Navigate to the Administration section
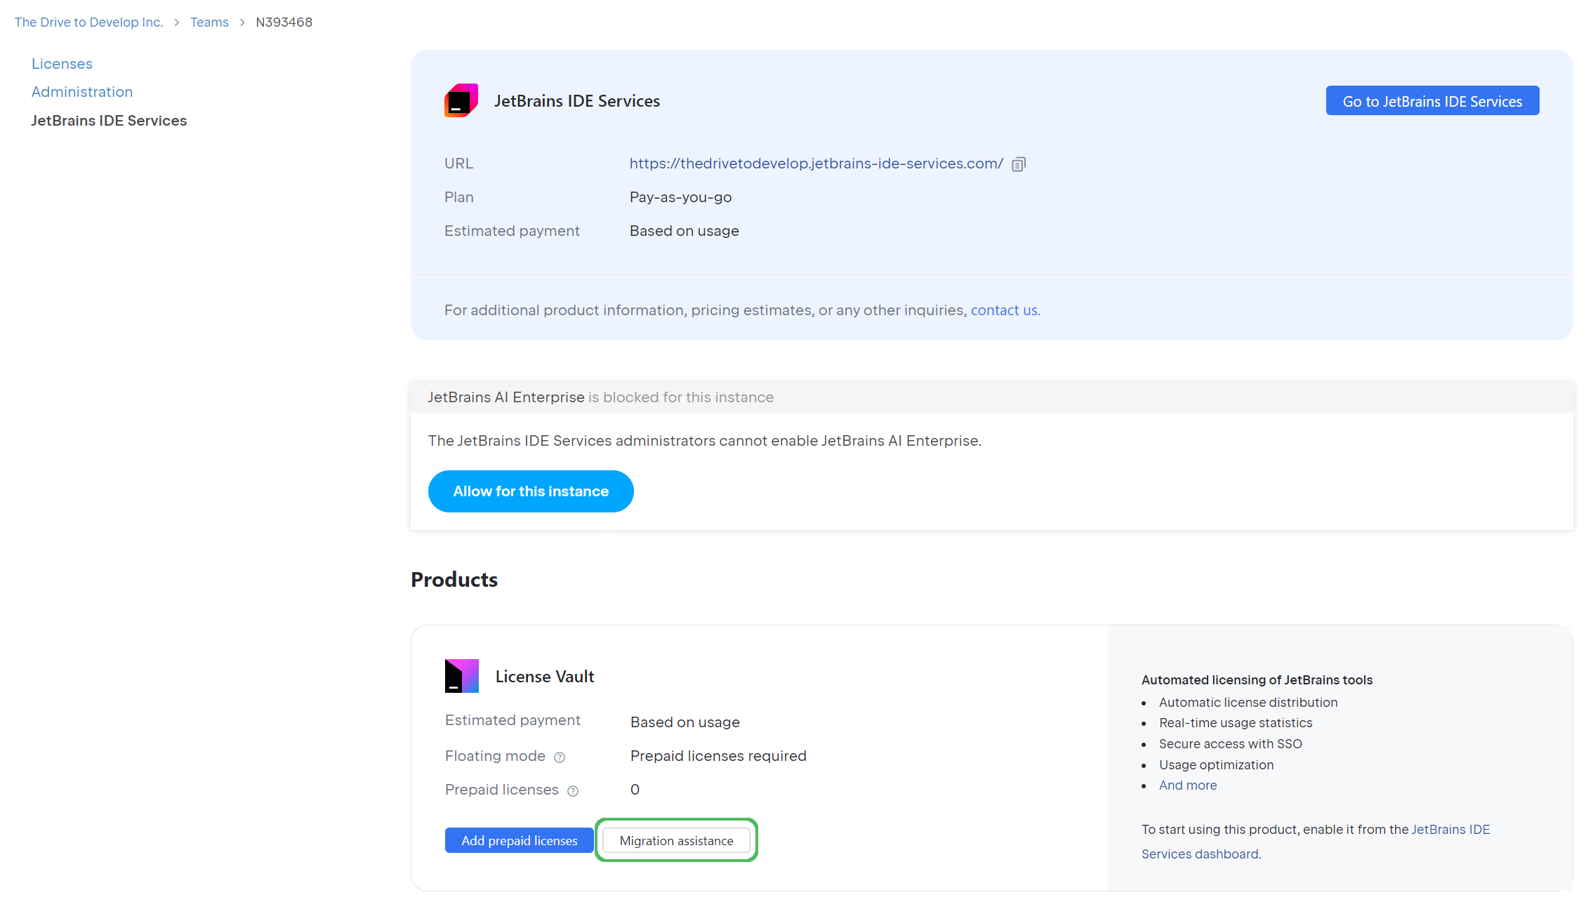The height and width of the screenshot is (902, 1593). click(x=82, y=91)
